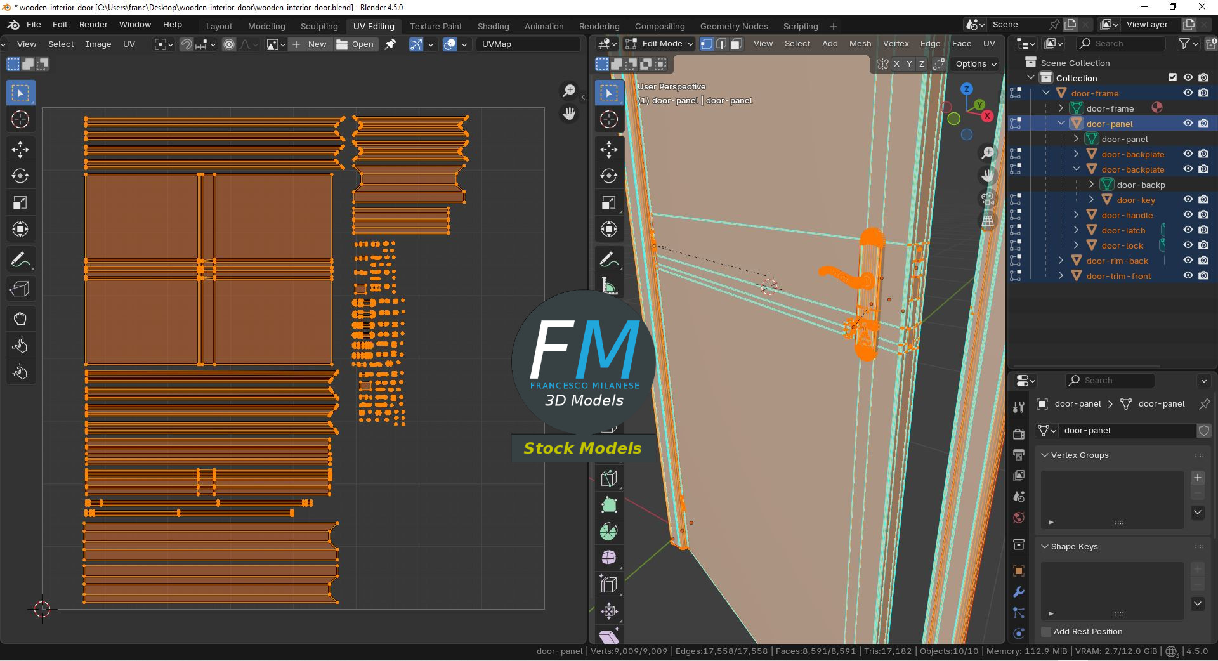Viewport: 1218px width, 661px height.
Task: Expand door-latch in the outliner
Action: pyautogui.click(x=1076, y=230)
